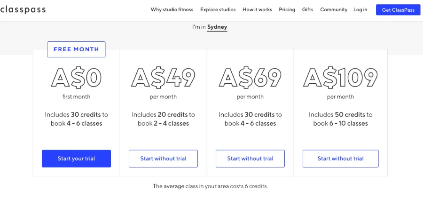
Task: Start without trial on A$49 plan
Action: coord(163,159)
